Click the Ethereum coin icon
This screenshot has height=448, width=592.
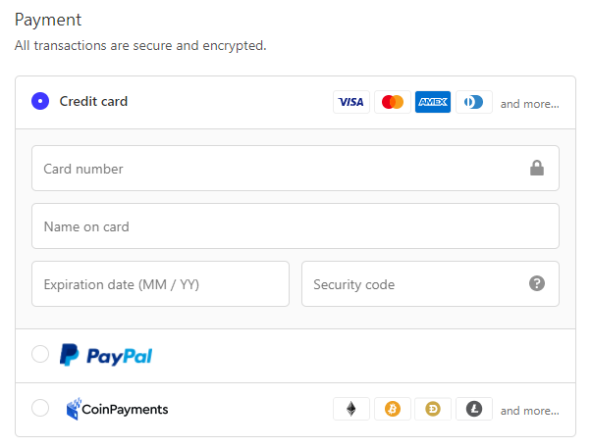coord(351,409)
